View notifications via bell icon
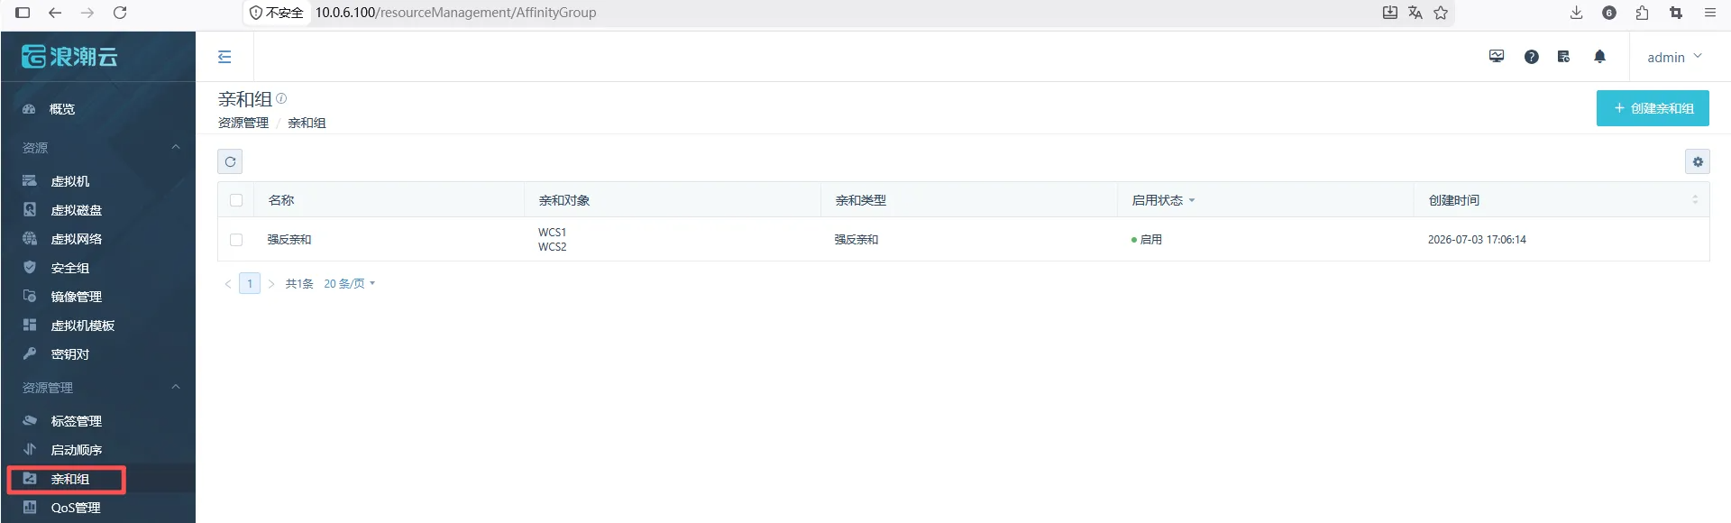 (x=1599, y=57)
